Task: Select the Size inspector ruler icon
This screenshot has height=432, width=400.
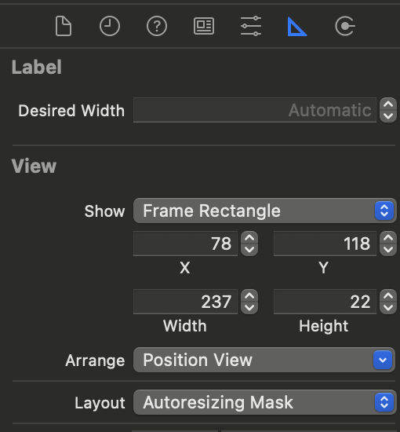Action: click(x=297, y=27)
